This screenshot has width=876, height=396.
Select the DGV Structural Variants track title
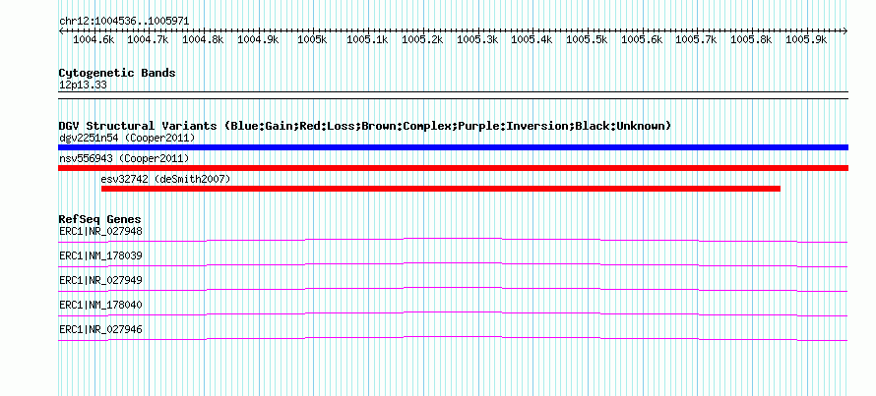pos(365,126)
